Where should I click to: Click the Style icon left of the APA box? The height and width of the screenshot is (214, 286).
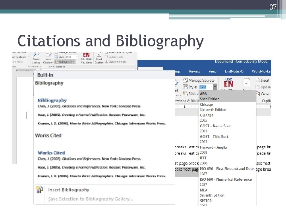coord(186,87)
